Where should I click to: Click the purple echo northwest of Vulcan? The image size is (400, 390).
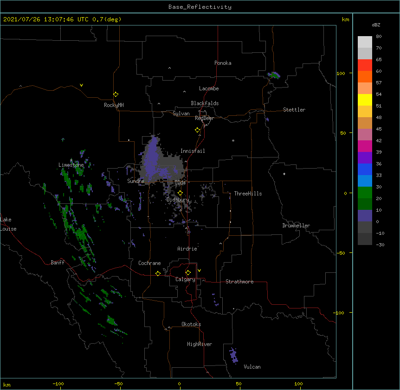pyautogui.click(x=233, y=355)
